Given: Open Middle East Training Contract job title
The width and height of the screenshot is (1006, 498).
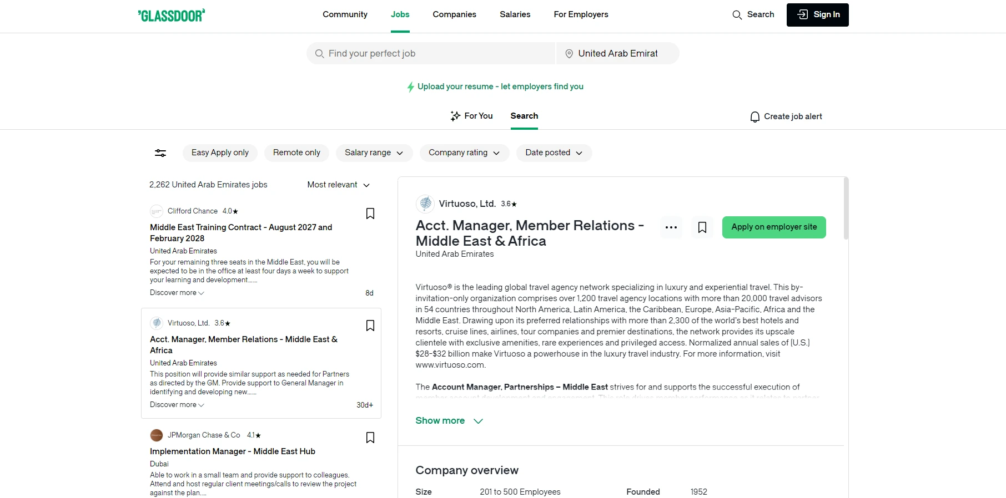Looking at the screenshot, I should tap(241, 233).
